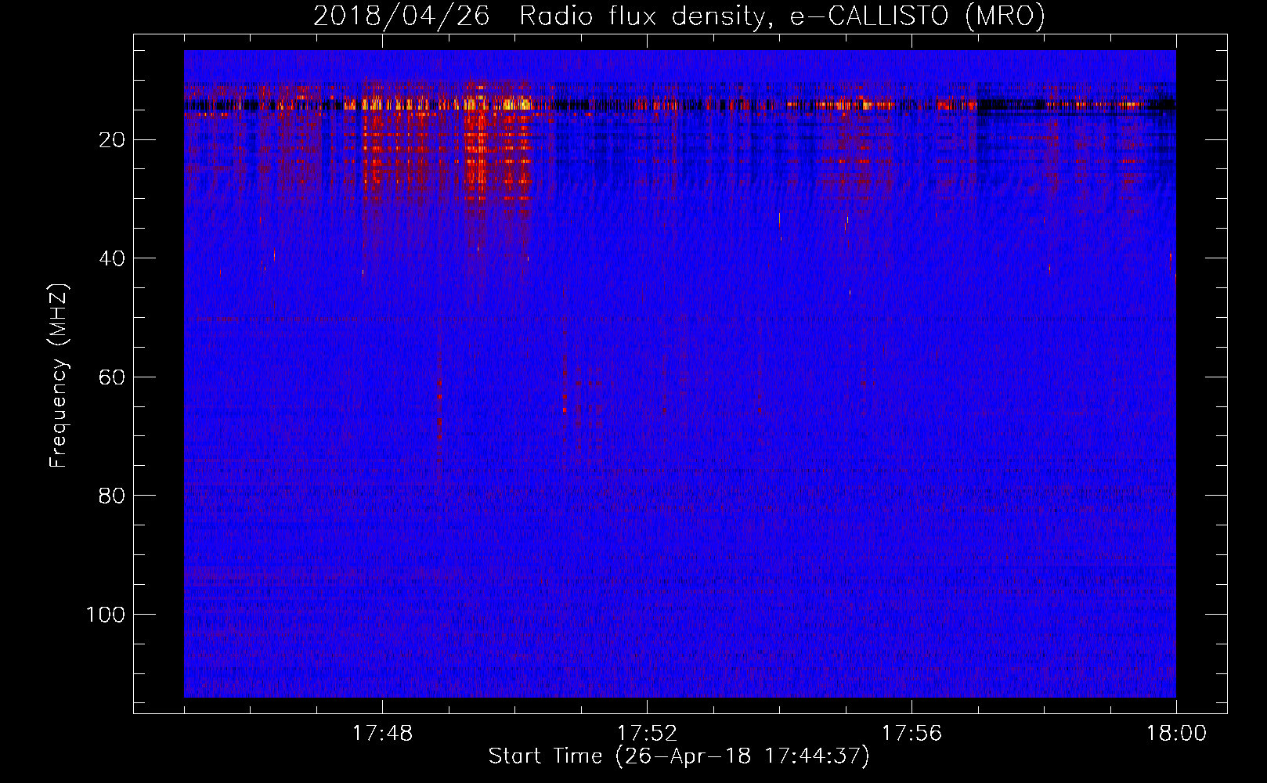This screenshot has height=783, width=1267.
Task: Click the 'Start Time (26-Apr-18 17:44:37)' label
Action: [679, 756]
